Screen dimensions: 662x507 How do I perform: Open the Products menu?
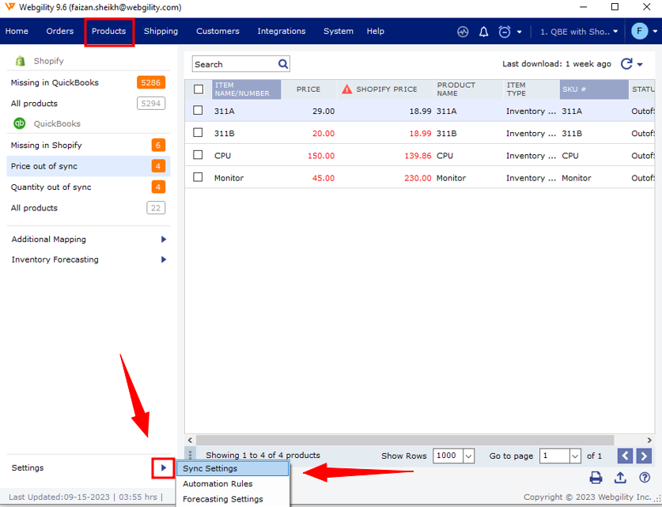109,31
